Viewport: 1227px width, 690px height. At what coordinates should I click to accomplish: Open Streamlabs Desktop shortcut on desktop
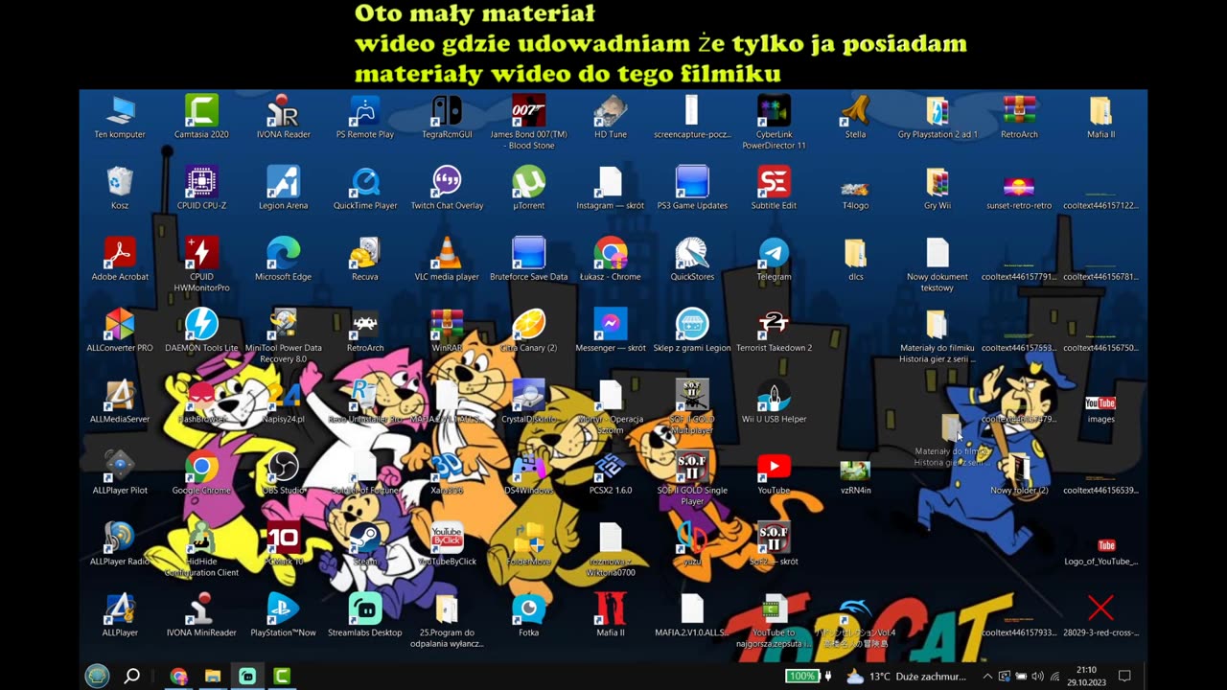tap(365, 614)
